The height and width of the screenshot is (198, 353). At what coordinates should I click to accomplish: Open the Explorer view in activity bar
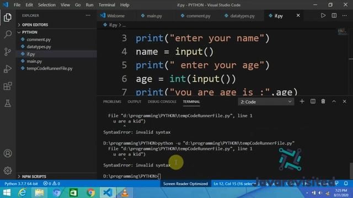point(7,17)
